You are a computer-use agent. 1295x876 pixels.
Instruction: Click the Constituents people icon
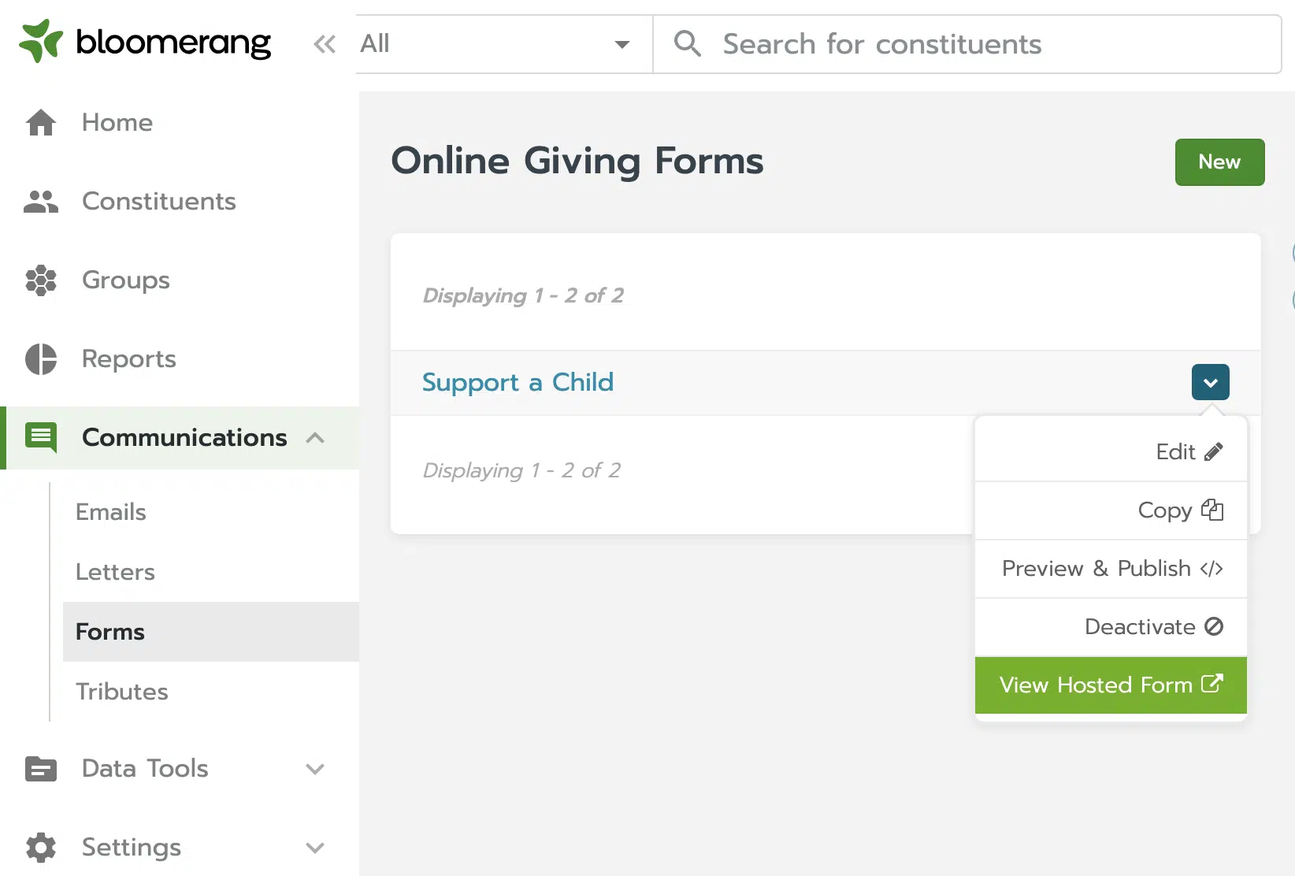[x=41, y=202]
